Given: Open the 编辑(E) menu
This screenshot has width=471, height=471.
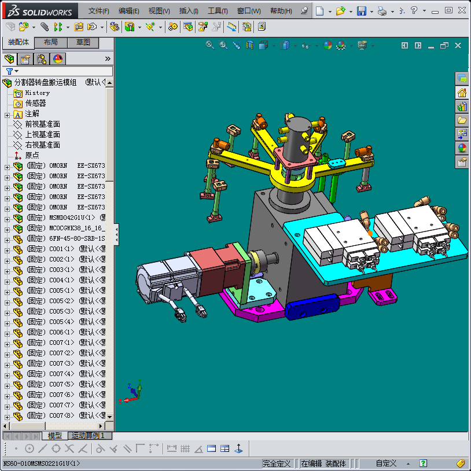Looking at the screenshot, I should pyautogui.click(x=128, y=11).
